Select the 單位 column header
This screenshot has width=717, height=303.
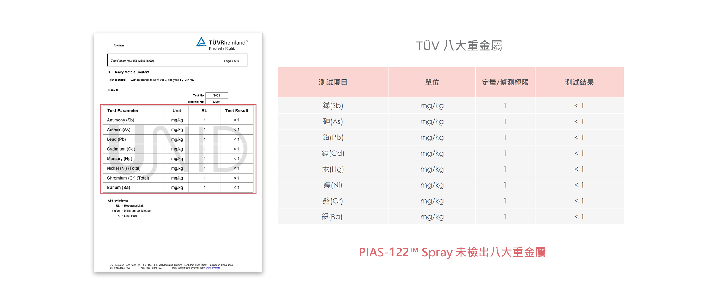click(432, 82)
